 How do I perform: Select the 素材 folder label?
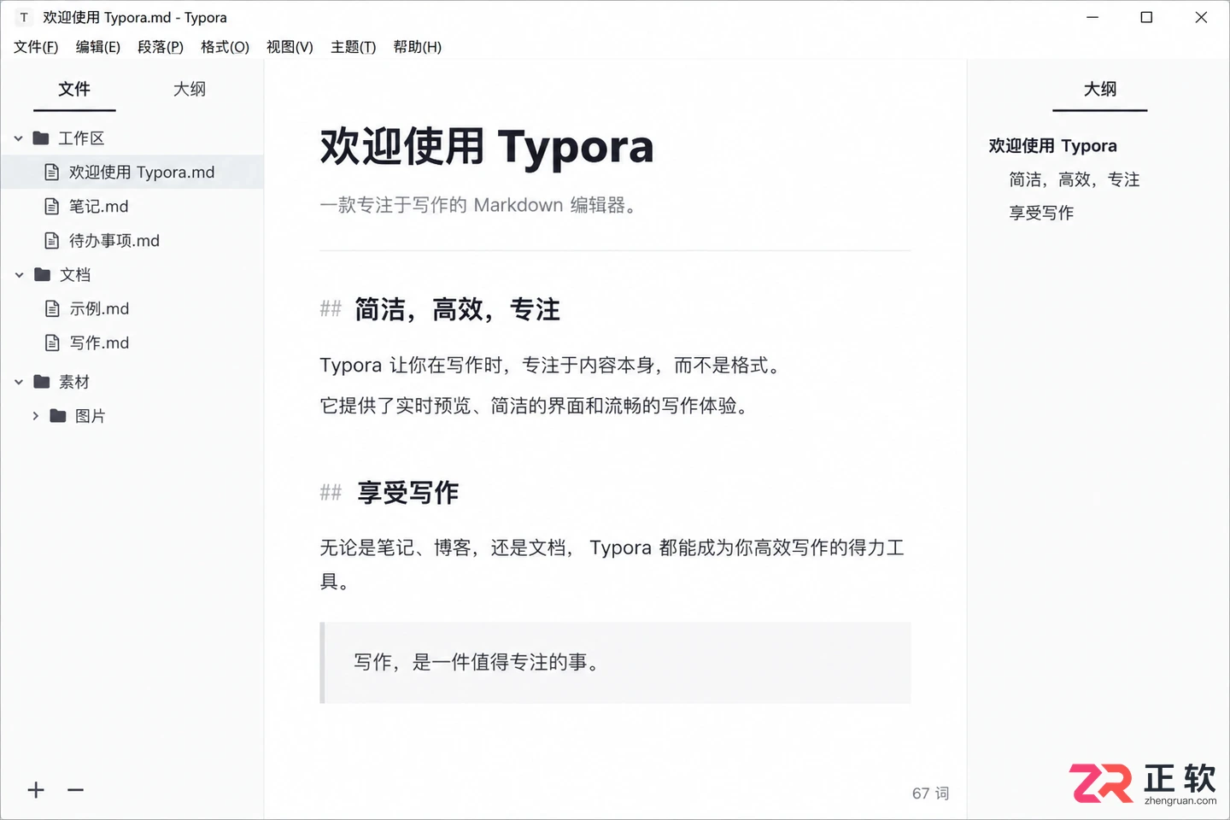point(74,382)
